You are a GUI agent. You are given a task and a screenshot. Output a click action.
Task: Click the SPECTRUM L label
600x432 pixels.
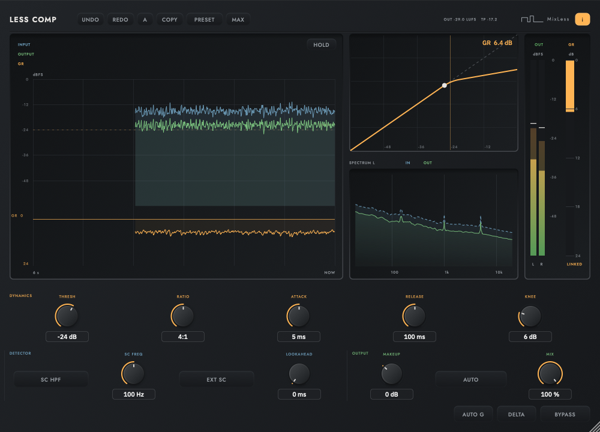pos(362,163)
